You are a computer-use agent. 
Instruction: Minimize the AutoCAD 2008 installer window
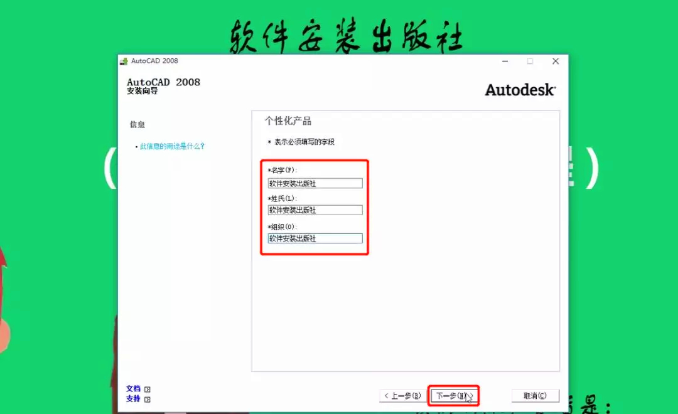click(505, 61)
